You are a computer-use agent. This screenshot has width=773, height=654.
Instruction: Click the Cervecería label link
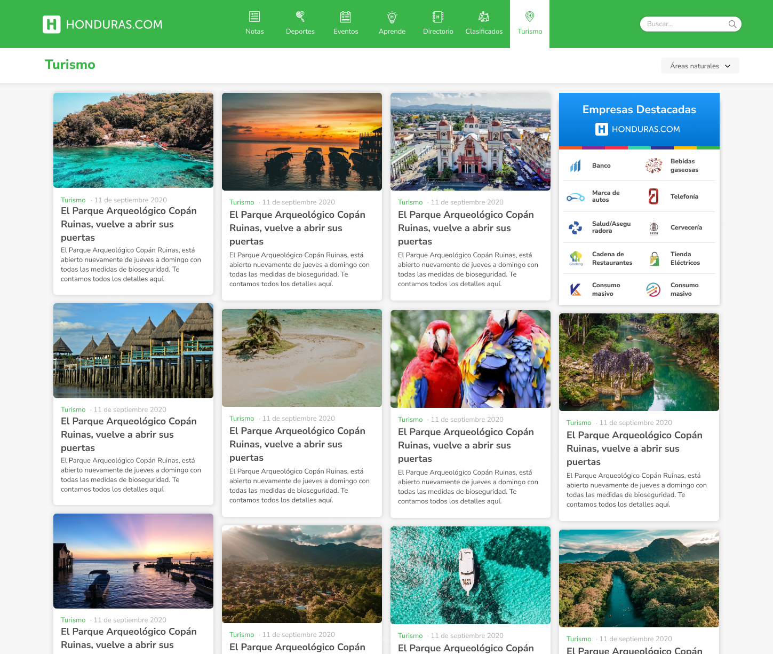click(x=686, y=227)
